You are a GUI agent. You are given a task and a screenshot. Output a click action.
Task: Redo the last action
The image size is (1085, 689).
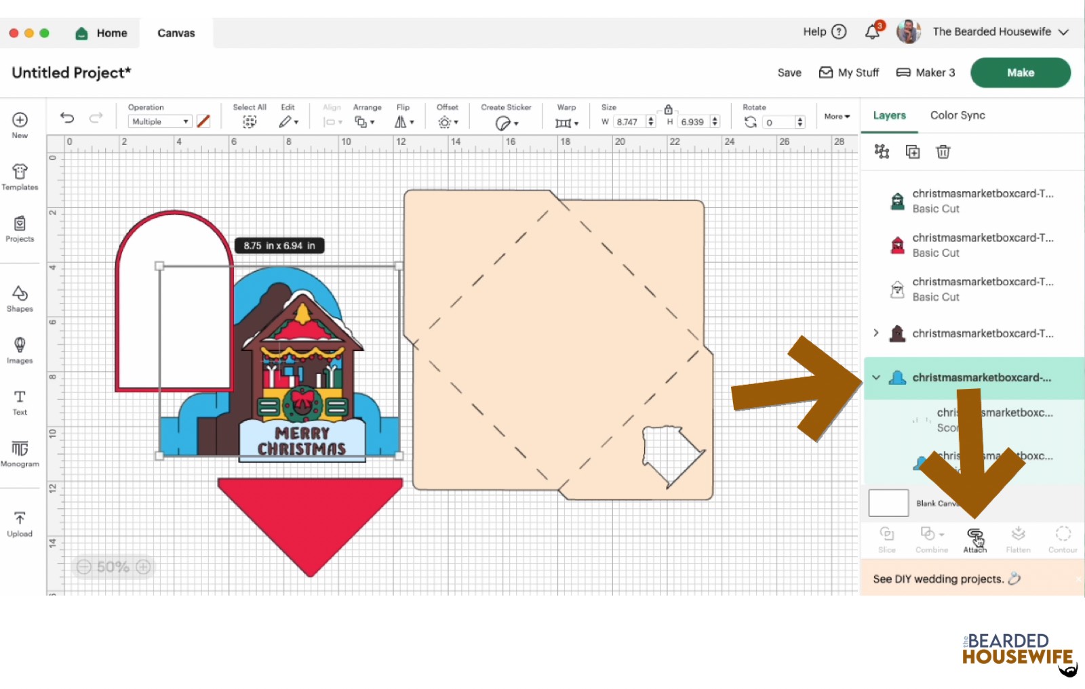96,118
